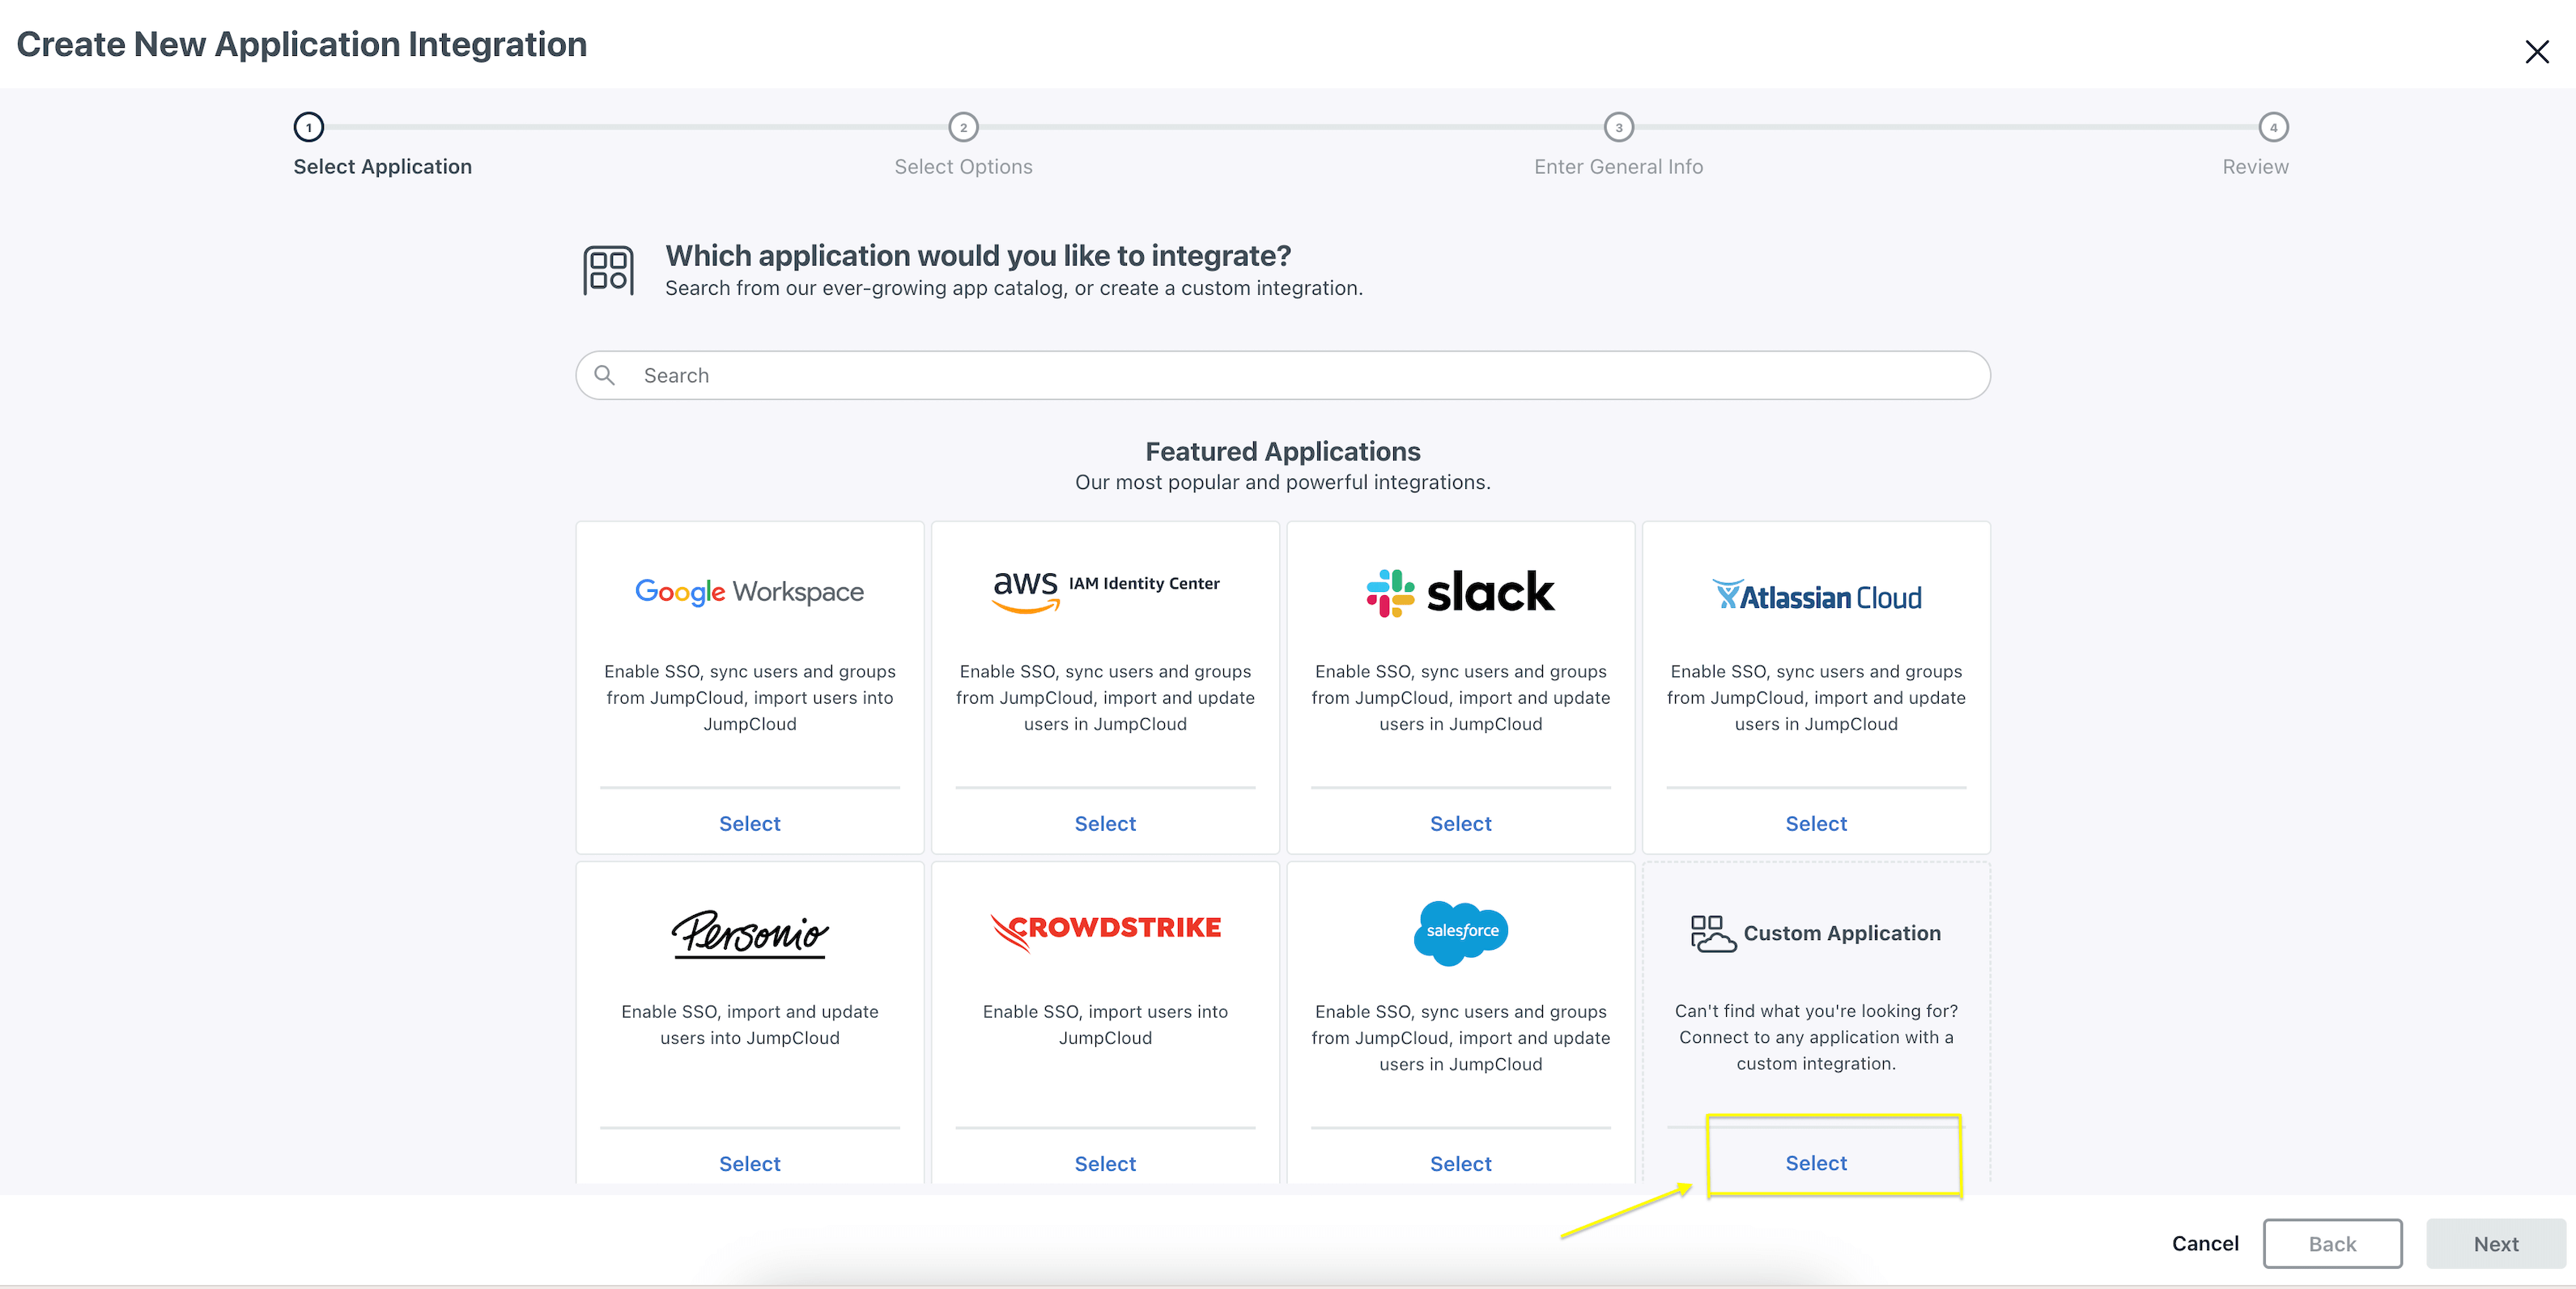Click the search magnifier icon
2576x1289 pixels.
pyautogui.click(x=604, y=375)
